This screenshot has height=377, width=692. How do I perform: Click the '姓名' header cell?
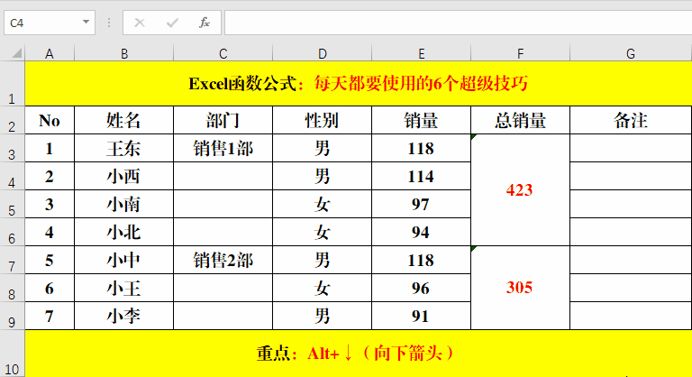point(124,120)
